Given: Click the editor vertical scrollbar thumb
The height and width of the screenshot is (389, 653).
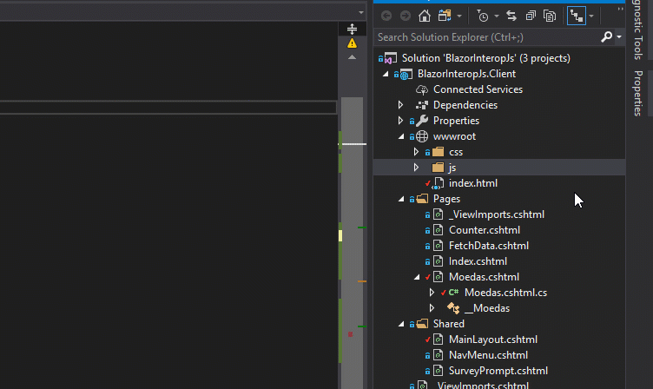Looking at the screenshot, I should (352, 243).
